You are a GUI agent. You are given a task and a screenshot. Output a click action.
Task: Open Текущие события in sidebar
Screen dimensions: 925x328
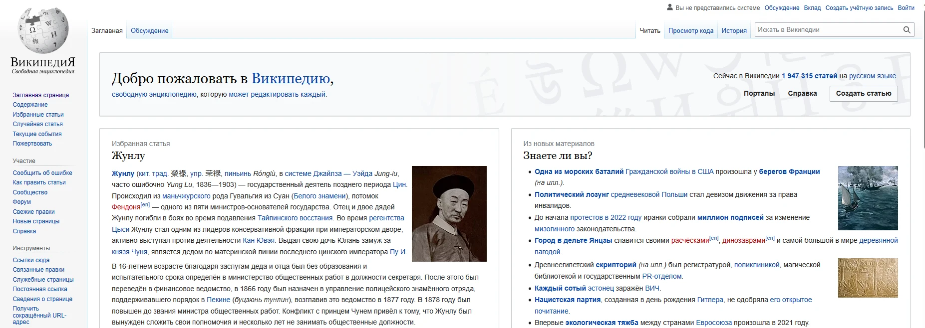[37, 134]
